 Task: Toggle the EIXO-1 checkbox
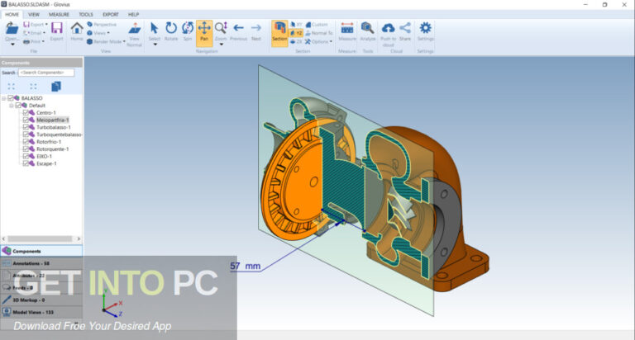click(26, 156)
